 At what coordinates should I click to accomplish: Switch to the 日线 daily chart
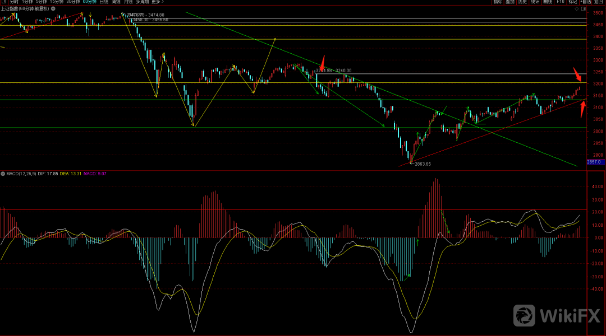click(x=104, y=2)
